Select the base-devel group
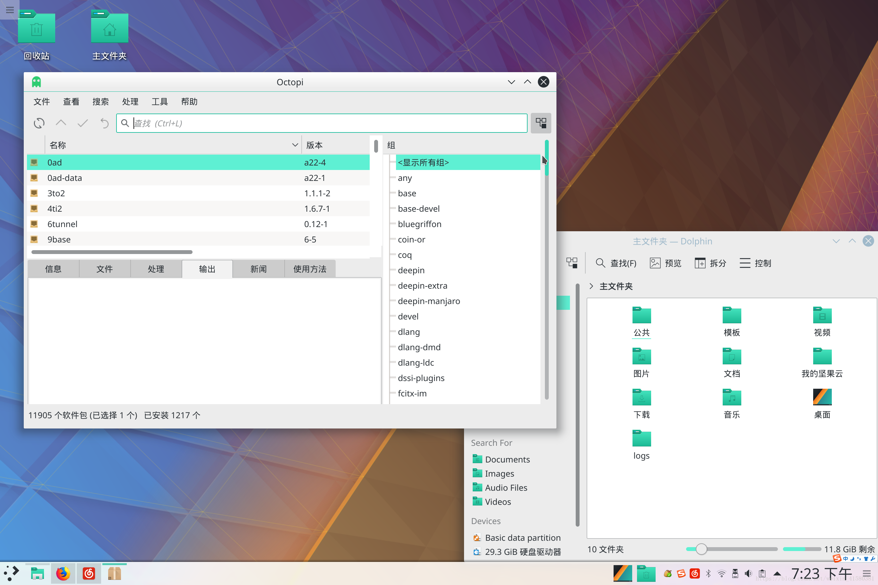 coord(418,208)
